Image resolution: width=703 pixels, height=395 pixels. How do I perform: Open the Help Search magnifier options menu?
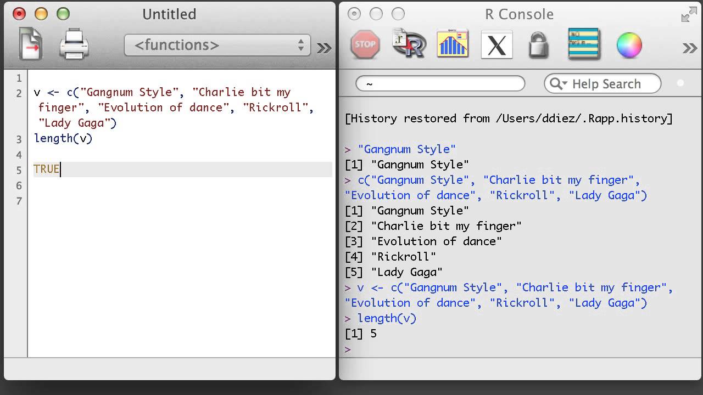point(559,84)
